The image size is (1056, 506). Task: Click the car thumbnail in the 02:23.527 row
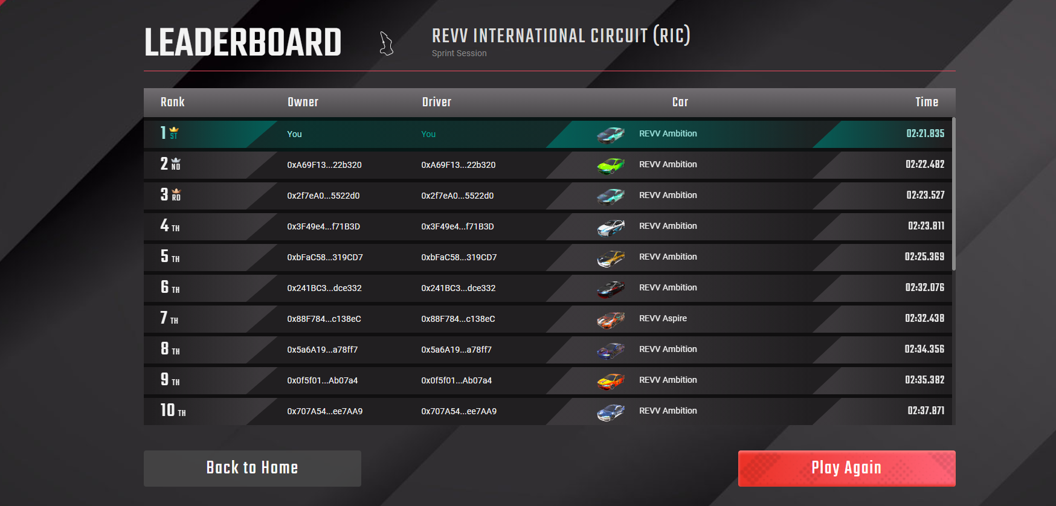click(x=611, y=196)
